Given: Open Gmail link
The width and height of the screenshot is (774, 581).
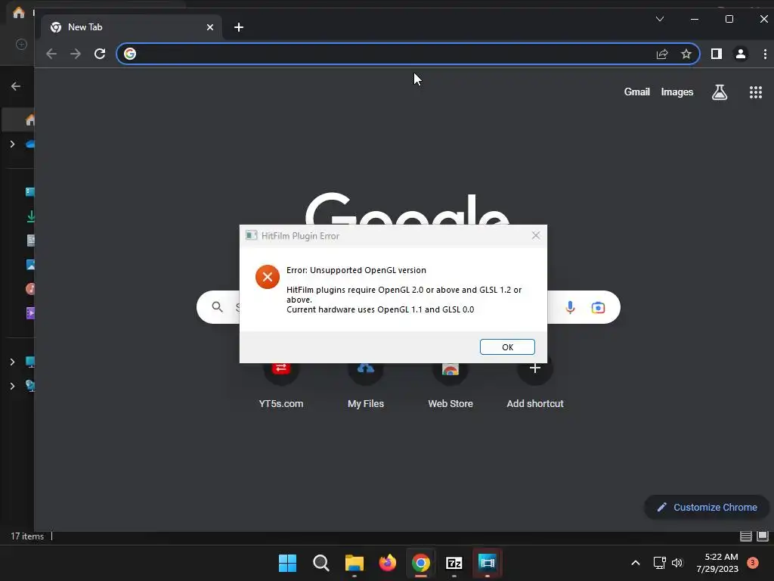Looking at the screenshot, I should click(636, 92).
